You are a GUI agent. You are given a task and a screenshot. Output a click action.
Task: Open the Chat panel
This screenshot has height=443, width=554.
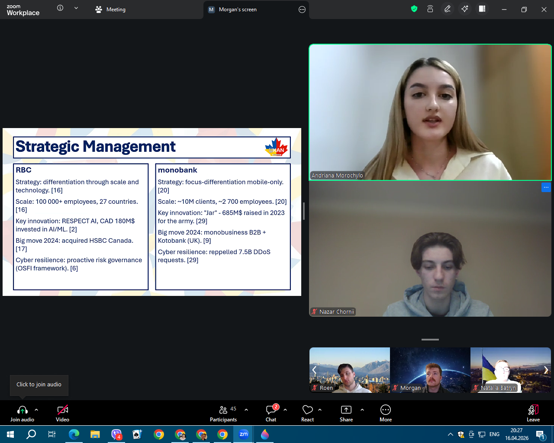(x=271, y=410)
